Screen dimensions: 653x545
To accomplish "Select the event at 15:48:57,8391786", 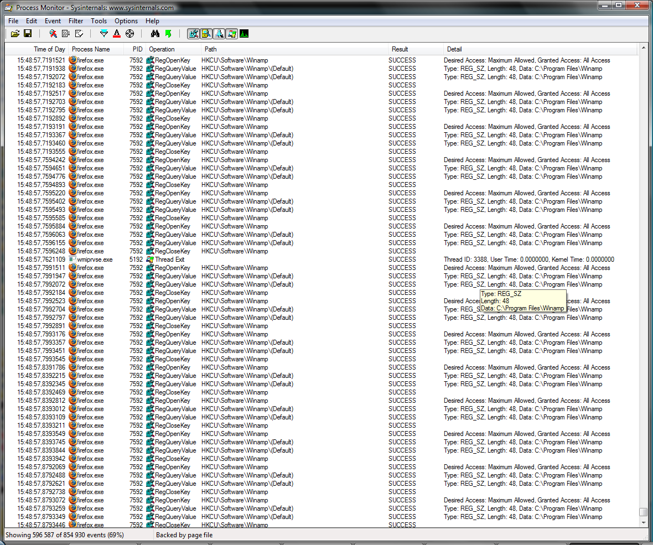I will [x=320, y=367].
